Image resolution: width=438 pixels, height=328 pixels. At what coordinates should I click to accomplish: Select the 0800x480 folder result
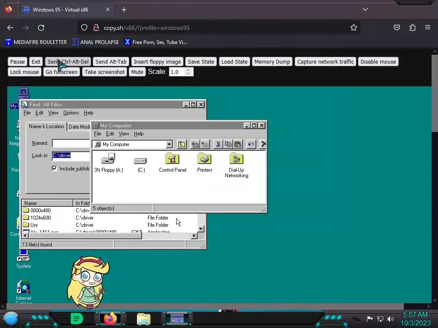(x=37, y=210)
